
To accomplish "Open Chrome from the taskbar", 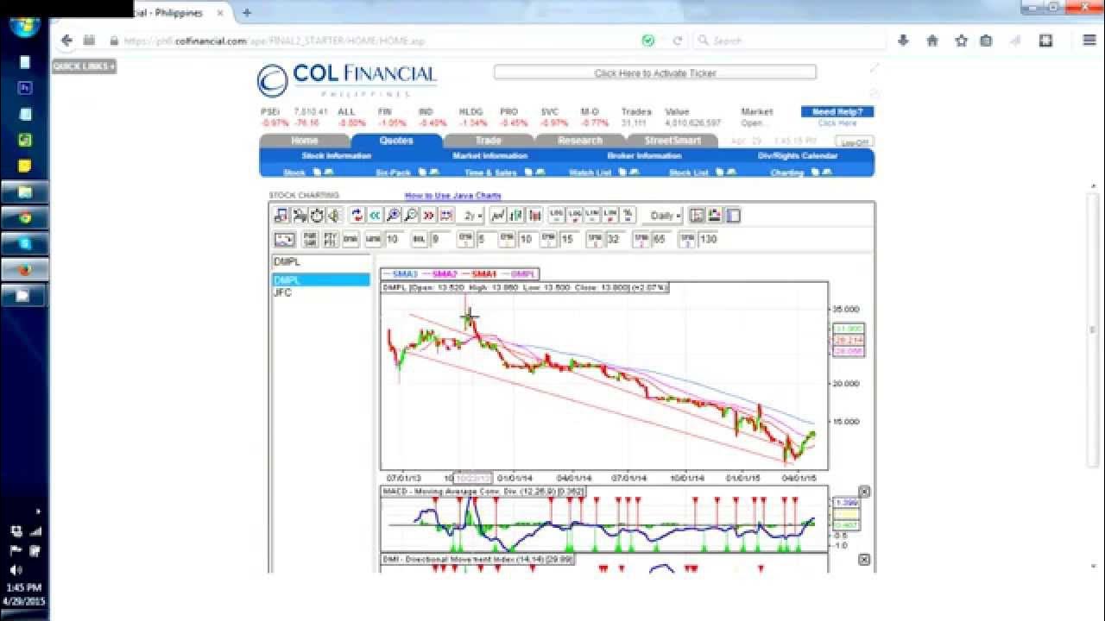I will coord(24,217).
